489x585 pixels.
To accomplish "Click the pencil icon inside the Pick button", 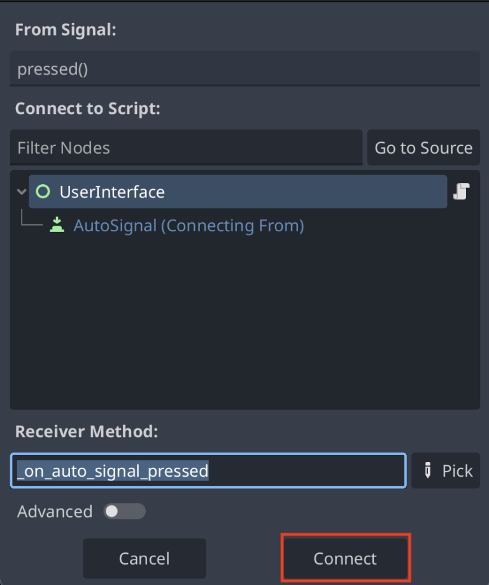I will (427, 470).
